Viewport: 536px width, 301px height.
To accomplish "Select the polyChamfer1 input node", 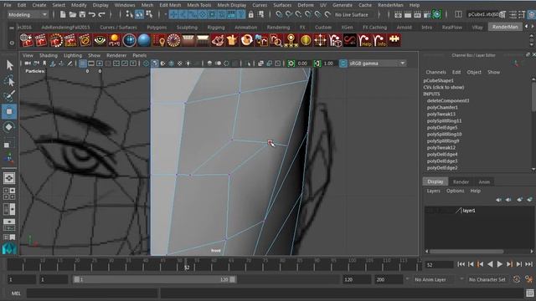I will tap(442, 108).
